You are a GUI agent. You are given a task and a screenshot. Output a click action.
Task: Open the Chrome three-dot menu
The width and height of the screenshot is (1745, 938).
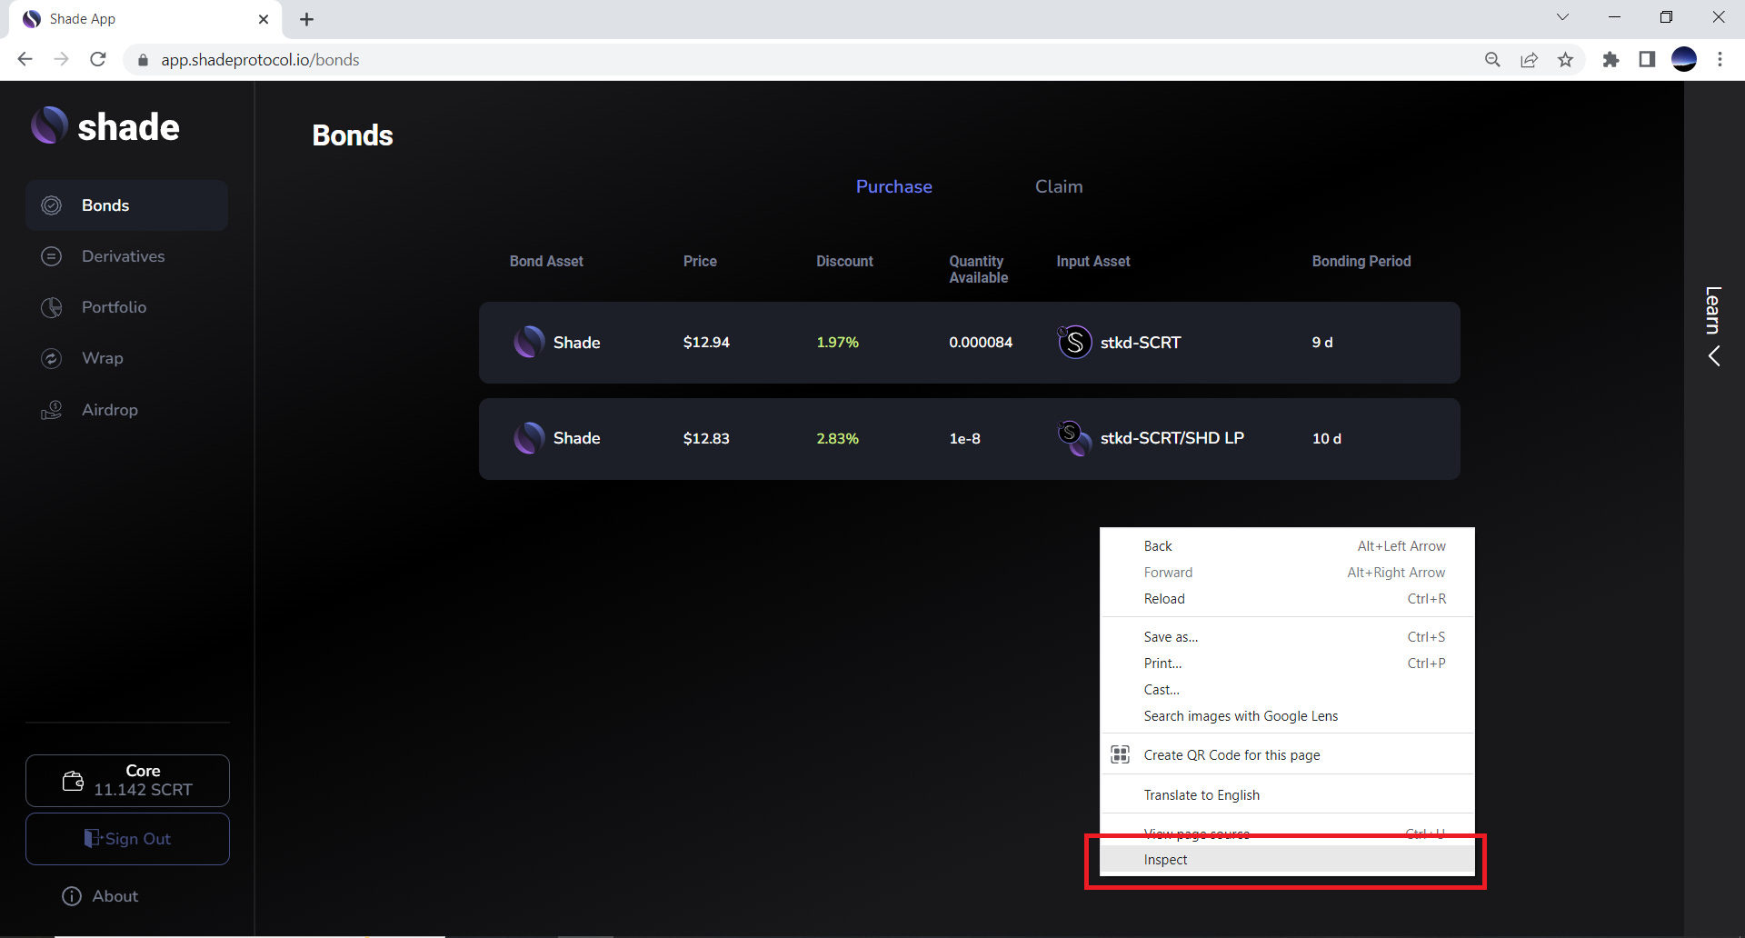point(1720,60)
